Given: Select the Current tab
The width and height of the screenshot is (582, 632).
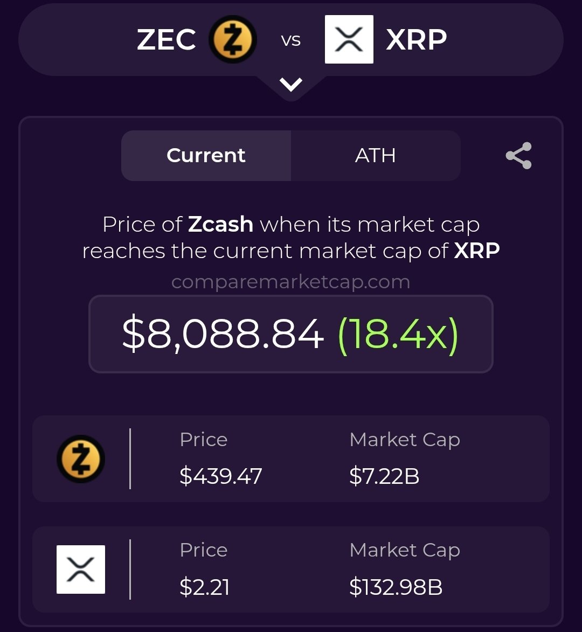Looking at the screenshot, I should [x=206, y=156].
